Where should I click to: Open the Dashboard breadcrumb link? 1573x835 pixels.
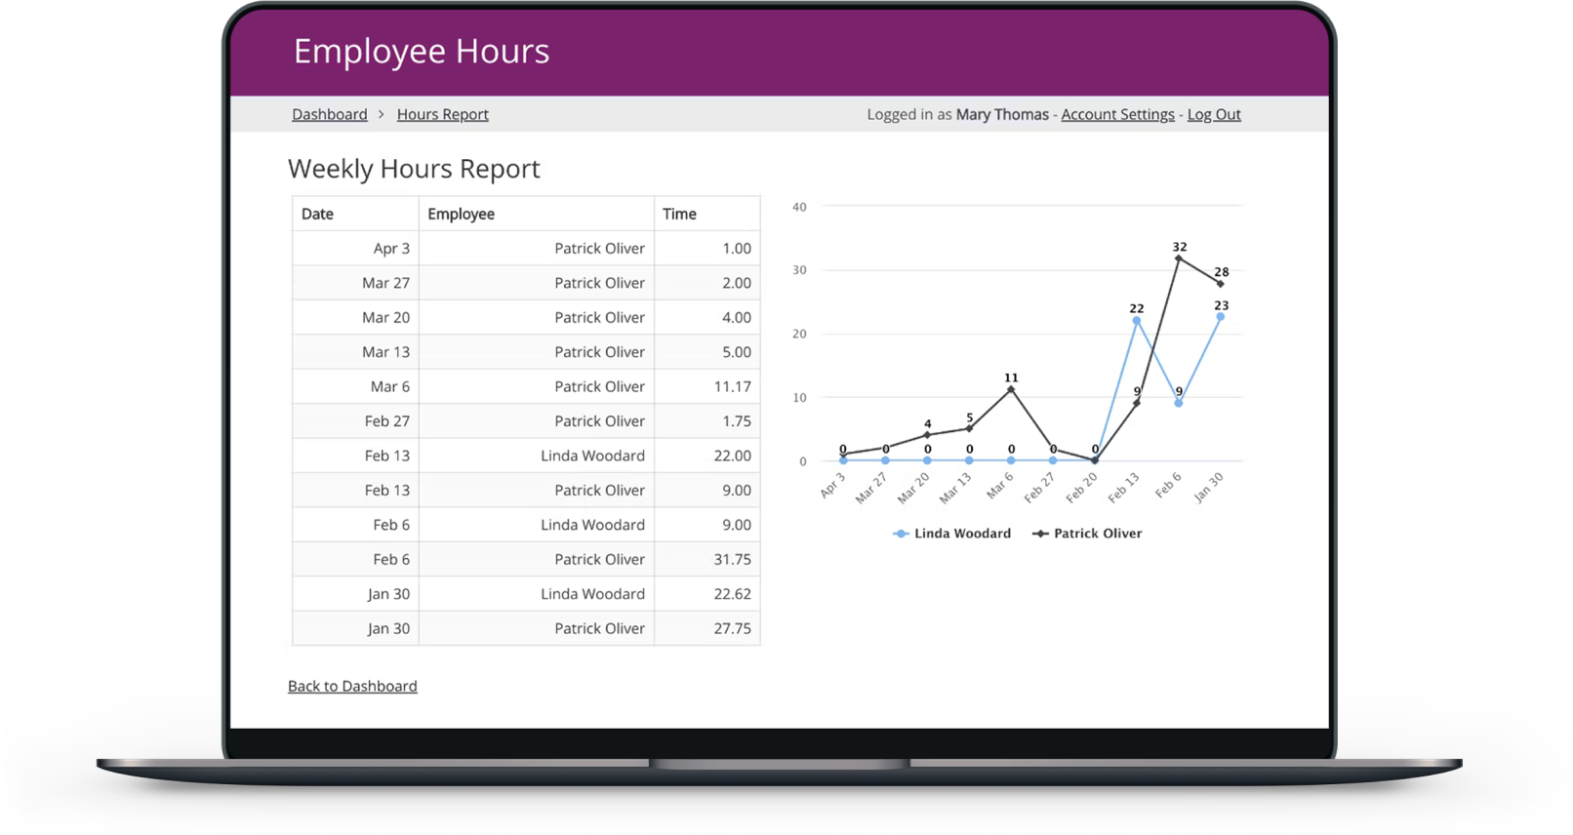[330, 114]
